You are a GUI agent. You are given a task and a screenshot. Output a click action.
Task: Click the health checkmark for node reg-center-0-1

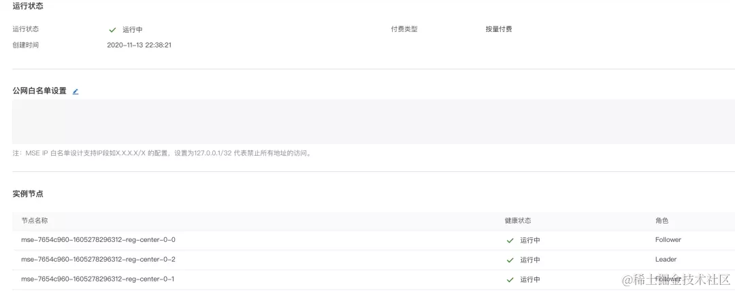[x=510, y=279]
